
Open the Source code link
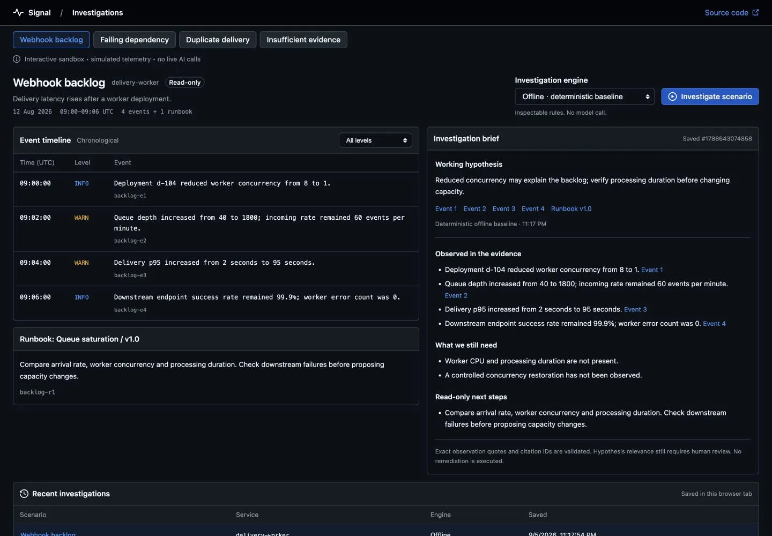point(732,12)
